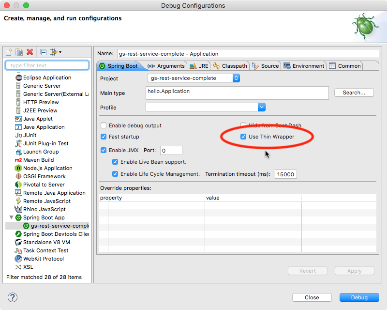
Task: Click the J2EE Preview icon
Action: pyautogui.click(x=18, y=110)
